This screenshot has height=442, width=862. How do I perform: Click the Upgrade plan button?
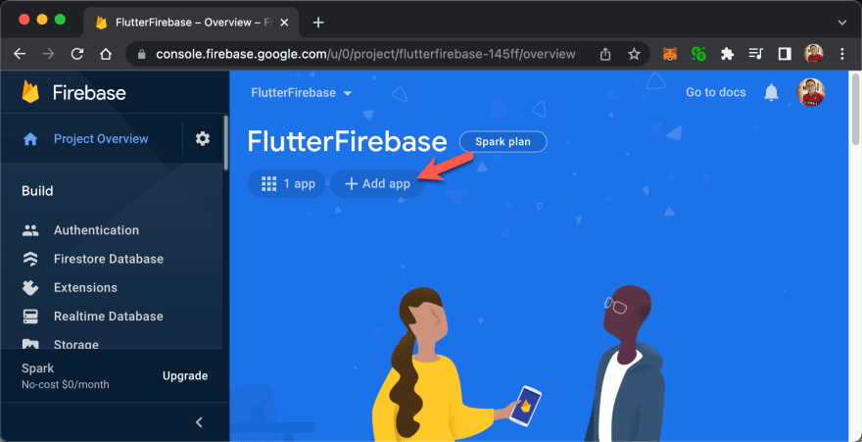(185, 376)
